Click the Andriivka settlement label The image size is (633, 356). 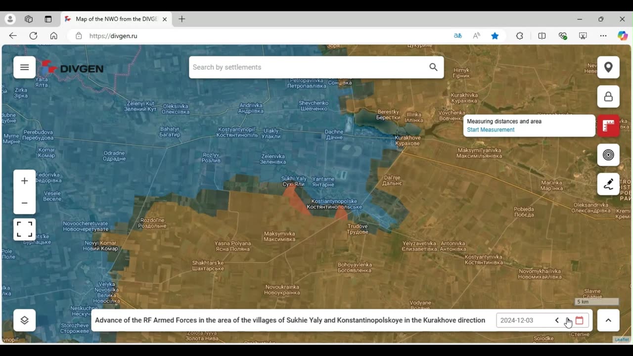click(251, 108)
